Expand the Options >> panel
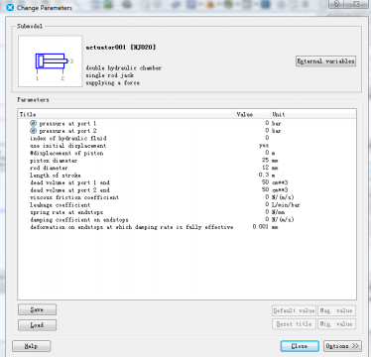 tap(342, 346)
